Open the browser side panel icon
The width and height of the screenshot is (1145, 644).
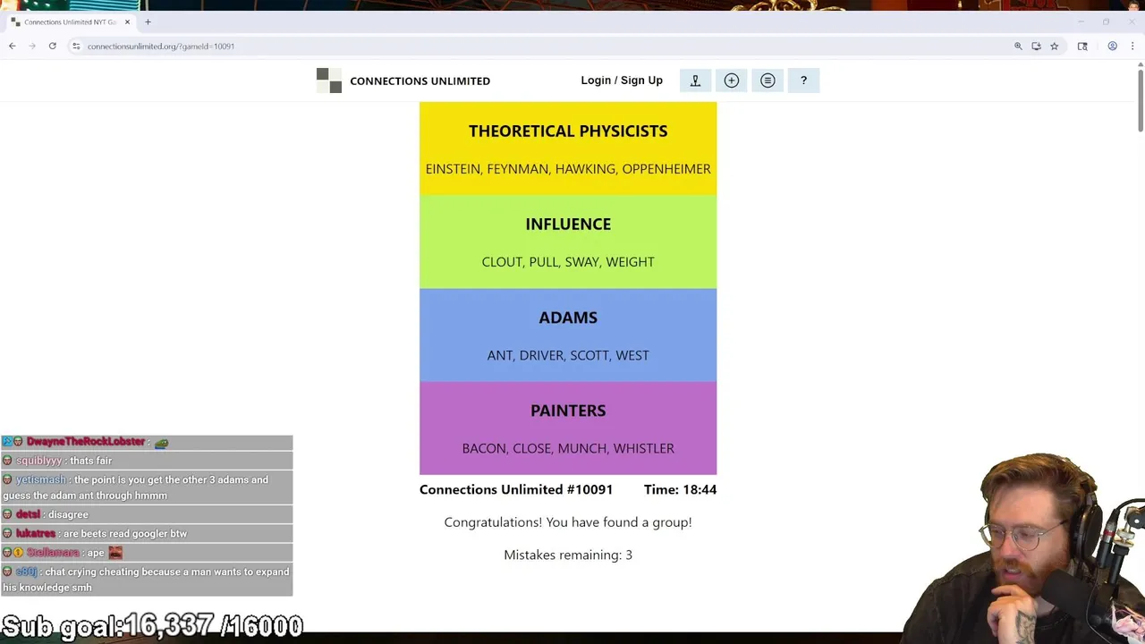[x=1082, y=46]
